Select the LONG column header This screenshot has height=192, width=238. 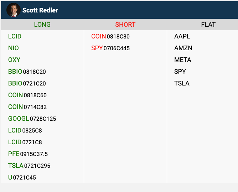point(42,25)
